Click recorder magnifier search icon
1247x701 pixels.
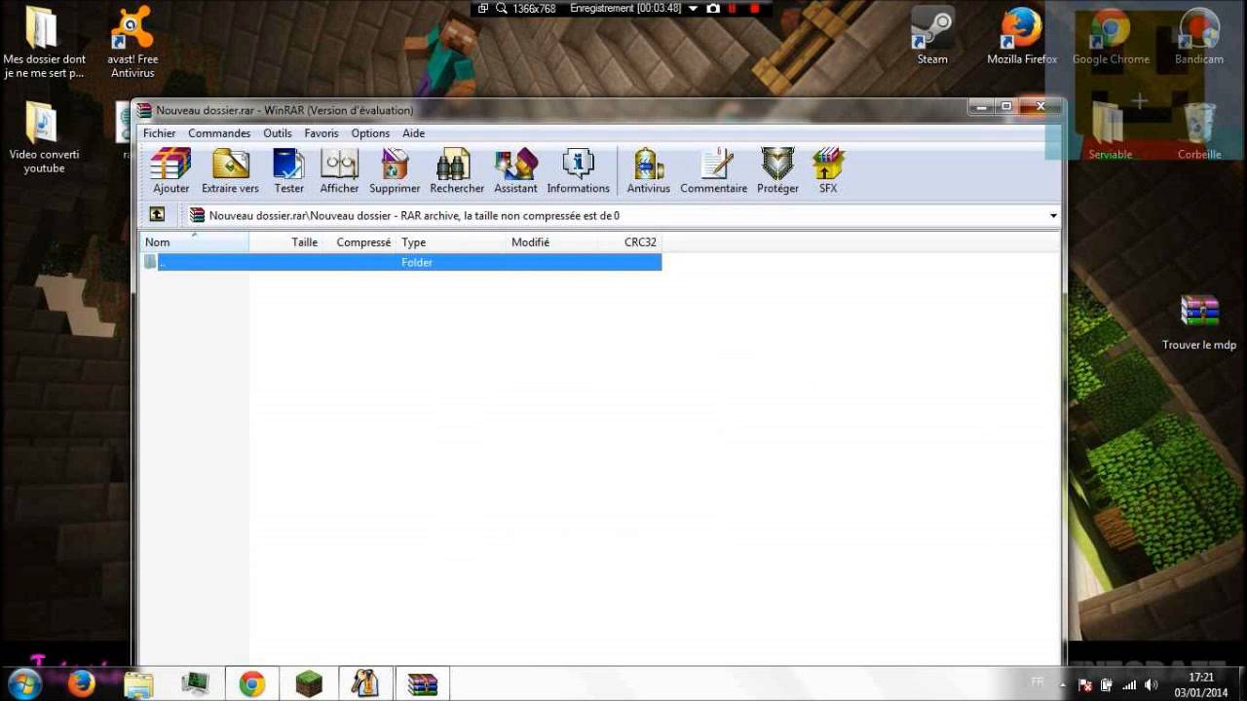pyautogui.click(x=501, y=8)
